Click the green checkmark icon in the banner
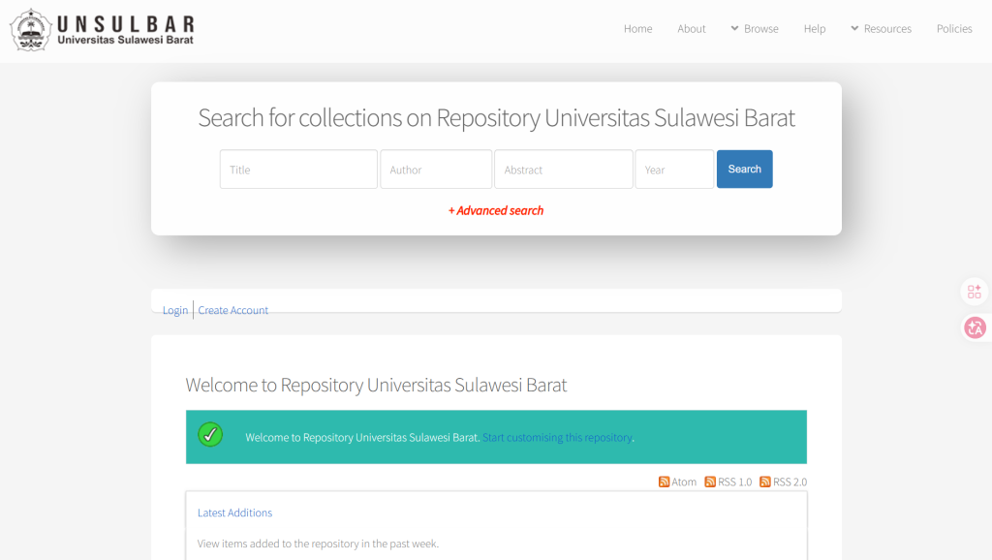 click(210, 435)
